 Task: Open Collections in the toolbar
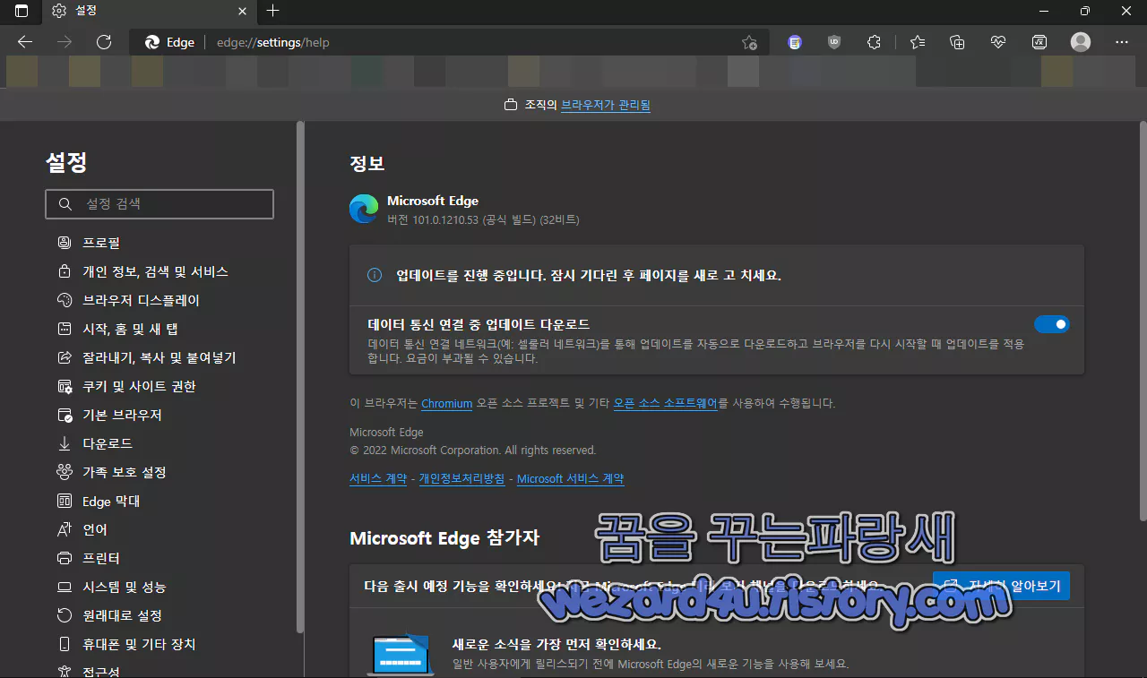[957, 41]
